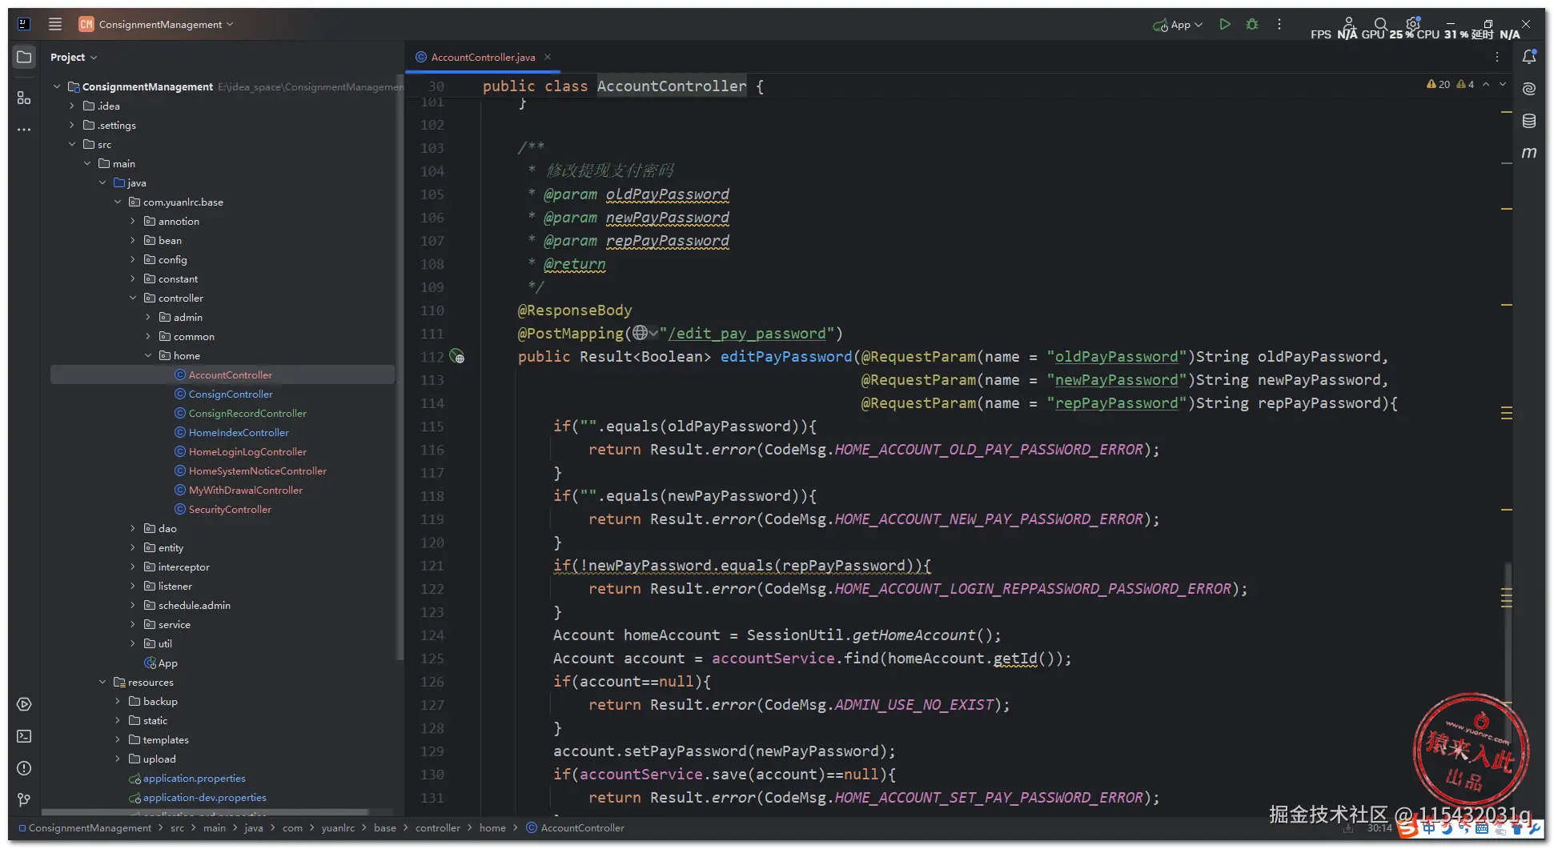Click the project tree vertical scrollbar
Screen dimensions: 1554x849
(399, 368)
